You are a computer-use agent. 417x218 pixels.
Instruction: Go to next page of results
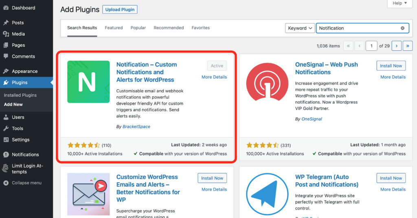pos(397,46)
